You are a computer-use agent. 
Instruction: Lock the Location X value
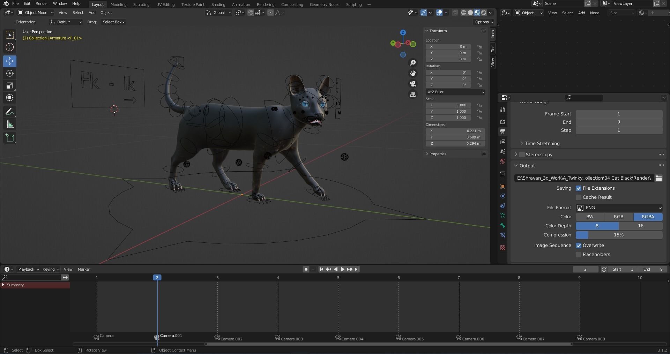click(480, 47)
